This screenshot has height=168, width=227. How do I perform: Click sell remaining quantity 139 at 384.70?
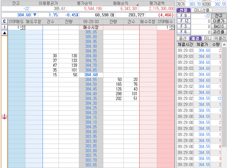click(x=74, y=65)
